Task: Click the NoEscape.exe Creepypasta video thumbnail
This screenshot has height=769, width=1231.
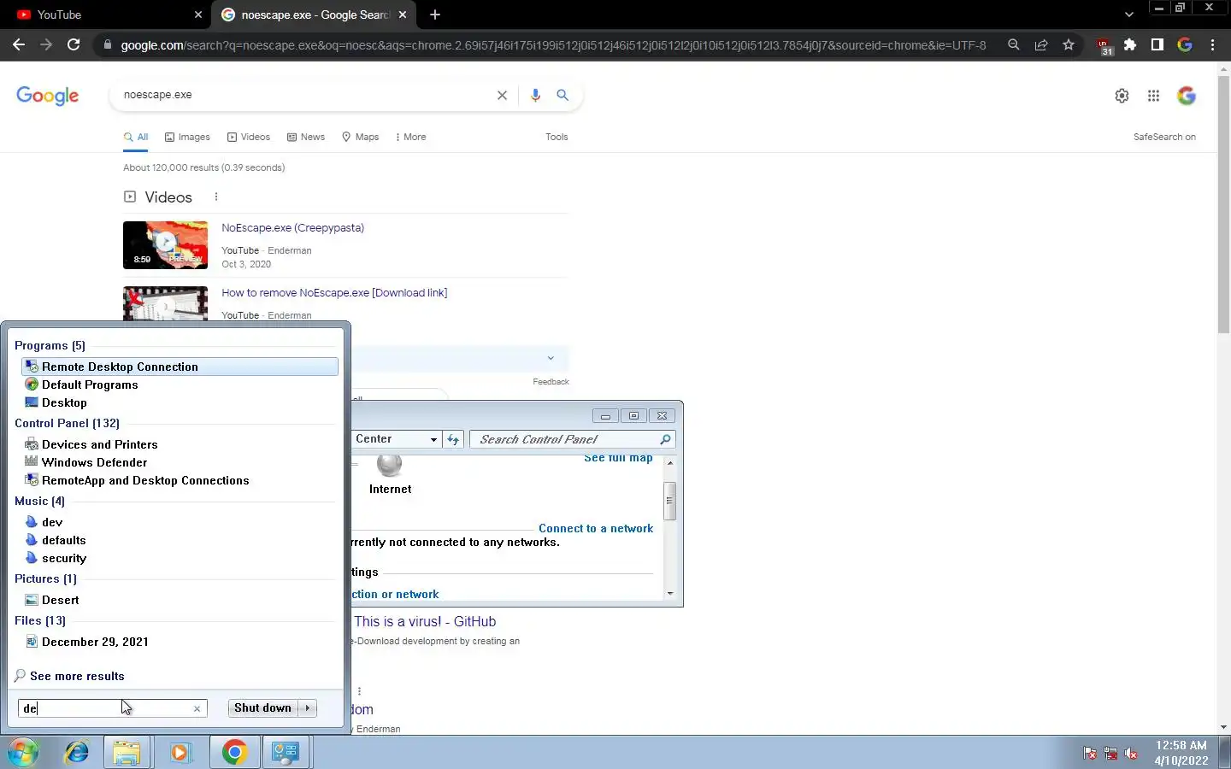Action: click(165, 245)
